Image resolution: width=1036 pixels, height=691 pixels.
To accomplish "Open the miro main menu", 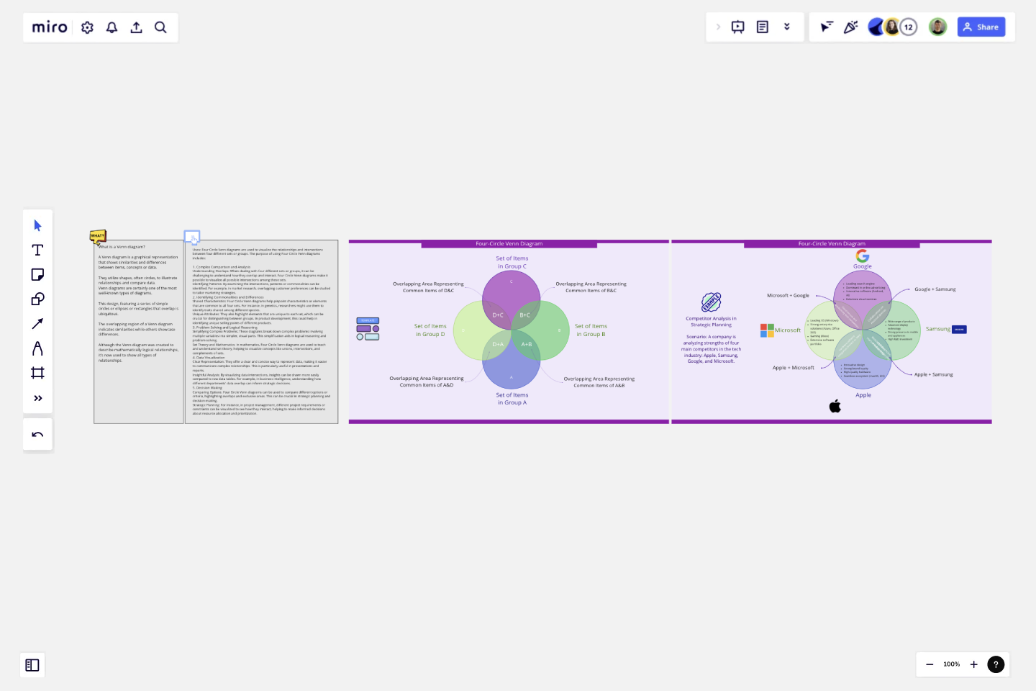I will coord(49,27).
